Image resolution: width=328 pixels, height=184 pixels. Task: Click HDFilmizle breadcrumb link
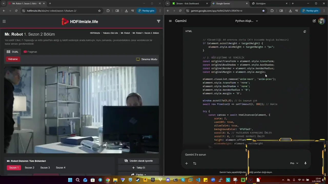point(95,33)
